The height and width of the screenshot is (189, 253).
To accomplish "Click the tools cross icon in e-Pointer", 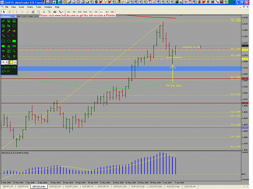I will pos(3,56).
